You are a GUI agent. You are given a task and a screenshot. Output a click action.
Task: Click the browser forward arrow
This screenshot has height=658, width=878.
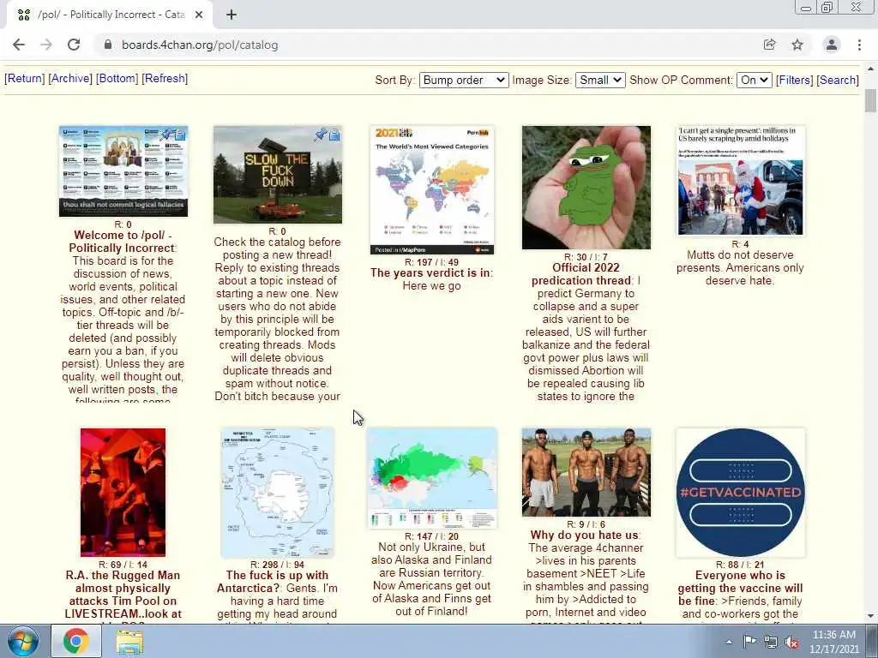[x=46, y=45]
